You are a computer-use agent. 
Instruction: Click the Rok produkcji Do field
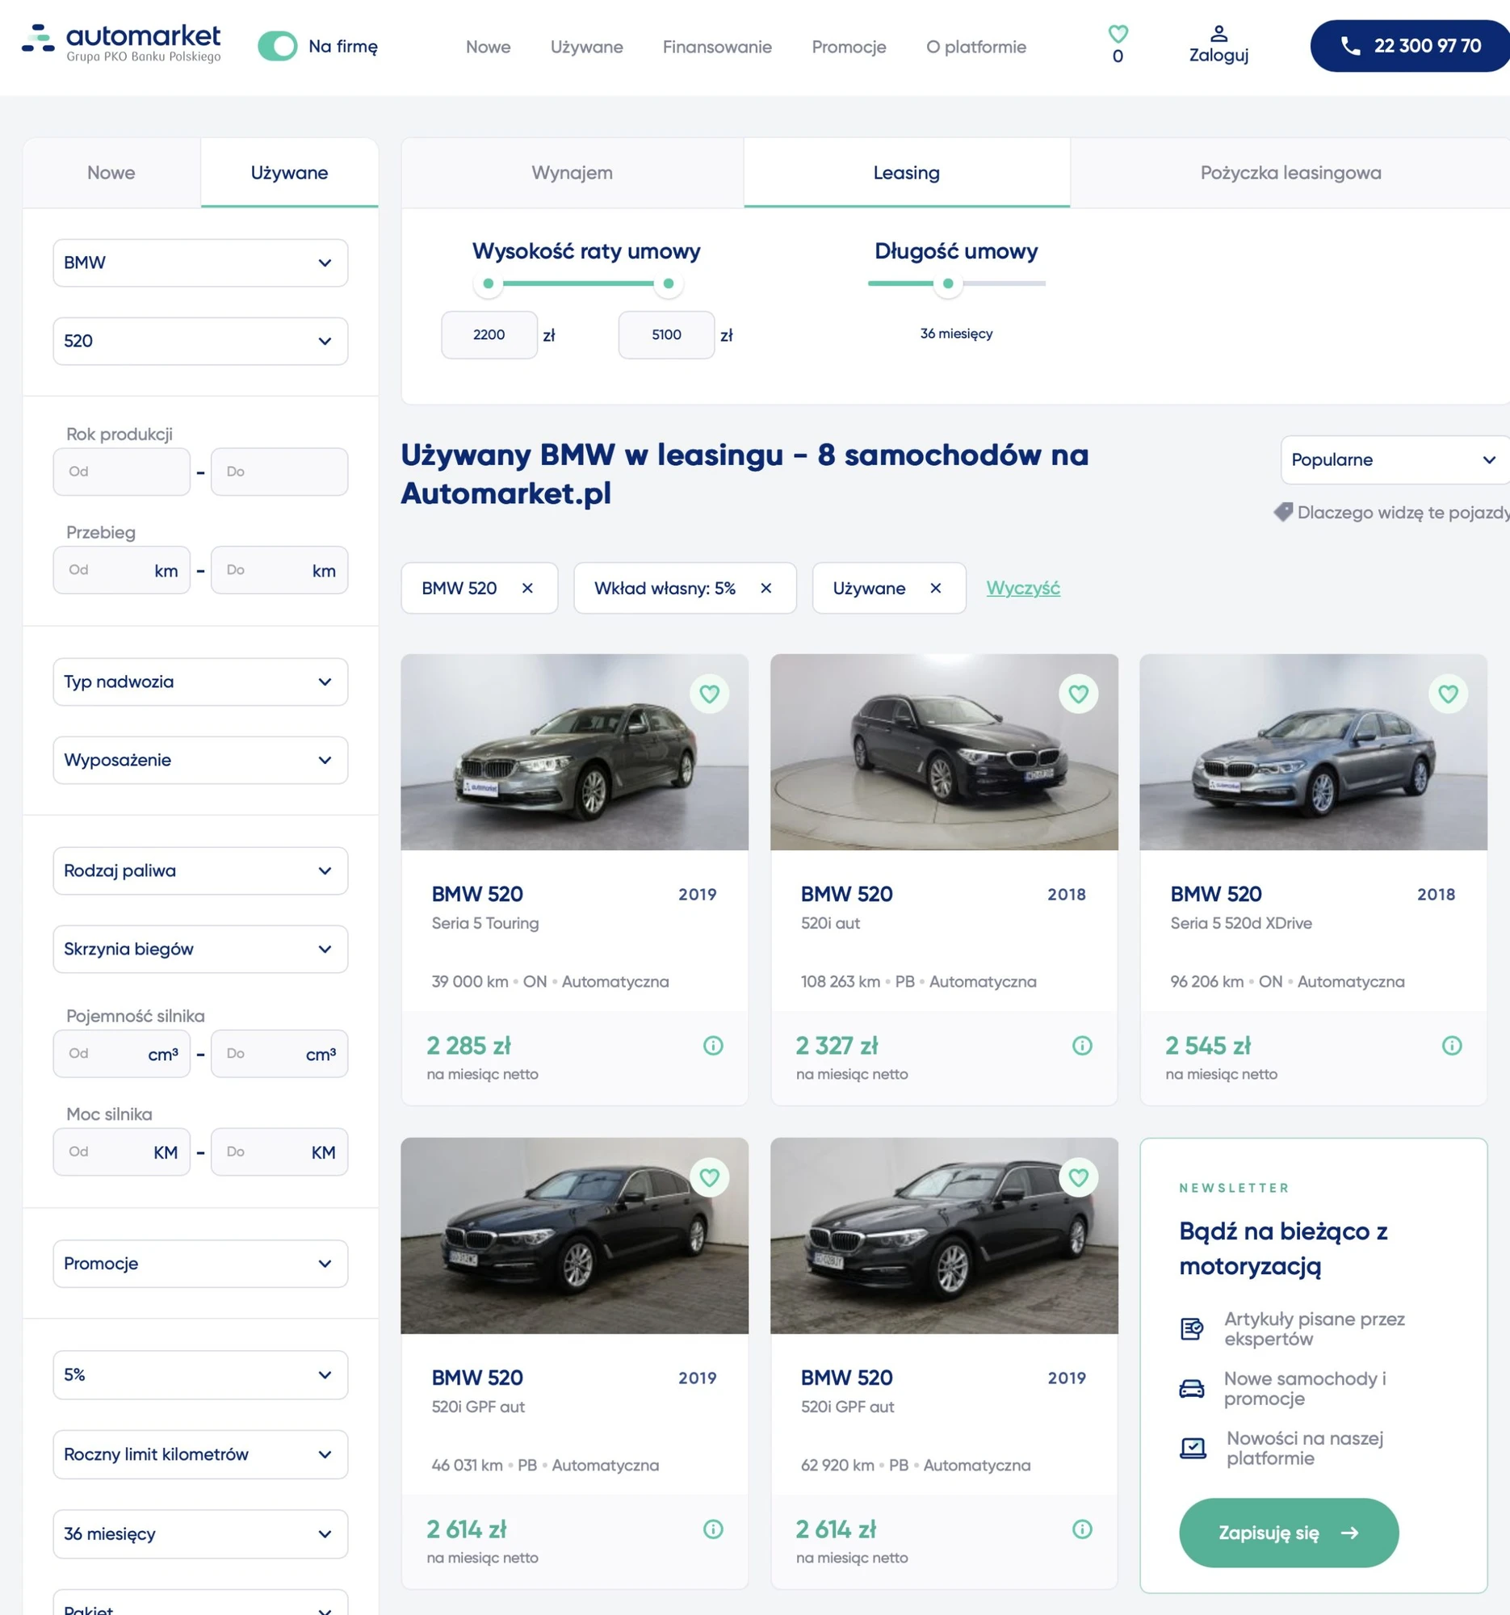click(279, 472)
